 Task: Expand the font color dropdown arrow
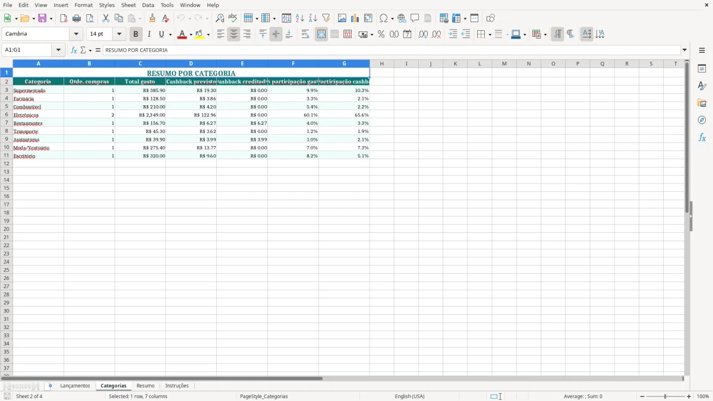191,34
